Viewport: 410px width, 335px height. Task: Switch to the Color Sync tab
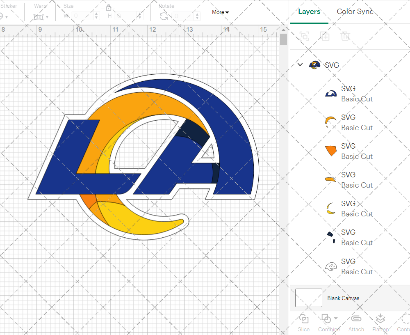pyautogui.click(x=355, y=11)
